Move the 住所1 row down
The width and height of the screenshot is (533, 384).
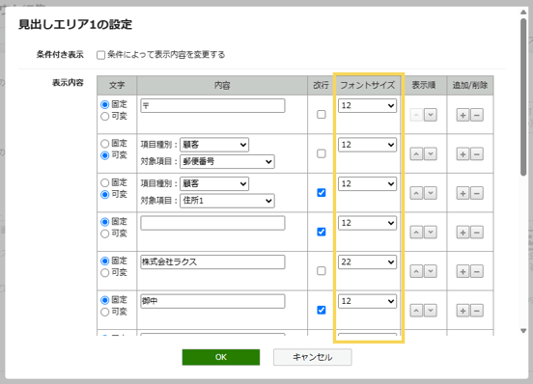click(x=431, y=193)
